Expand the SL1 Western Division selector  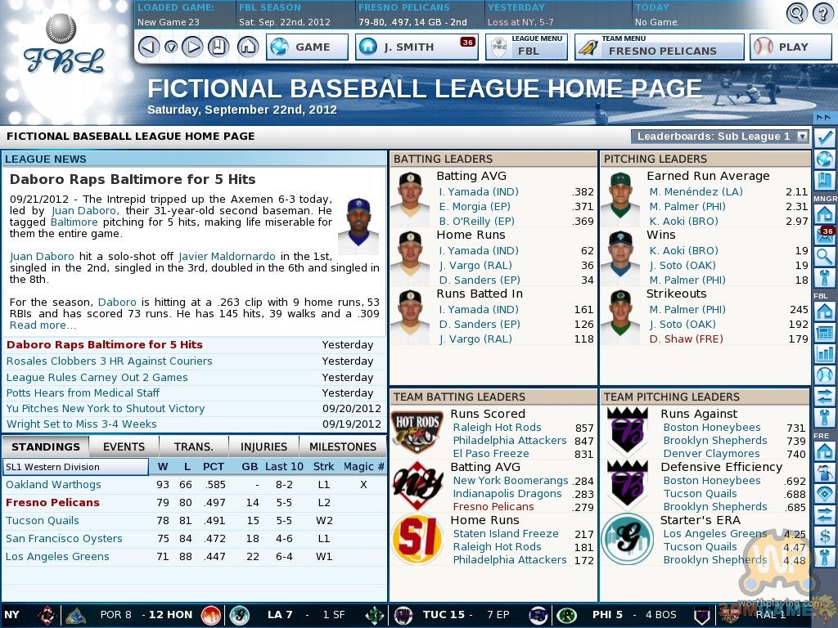(x=74, y=467)
